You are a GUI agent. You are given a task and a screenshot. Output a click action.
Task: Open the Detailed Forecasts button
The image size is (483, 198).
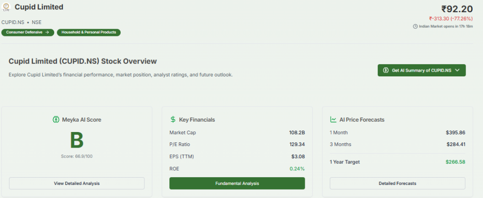coord(397,183)
